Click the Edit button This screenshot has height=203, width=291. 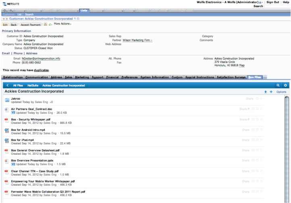[x=5, y=25]
